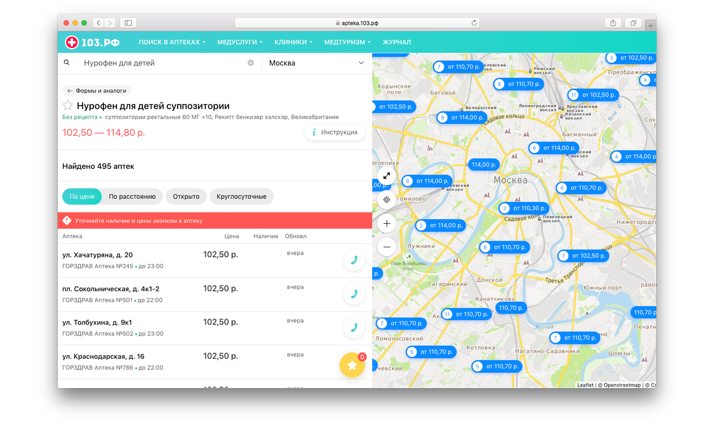The image size is (714, 424).
Task: Toggle the Safari sidebar
Action: 128,23
